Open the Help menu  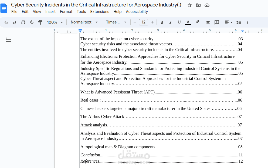[117, 12]
